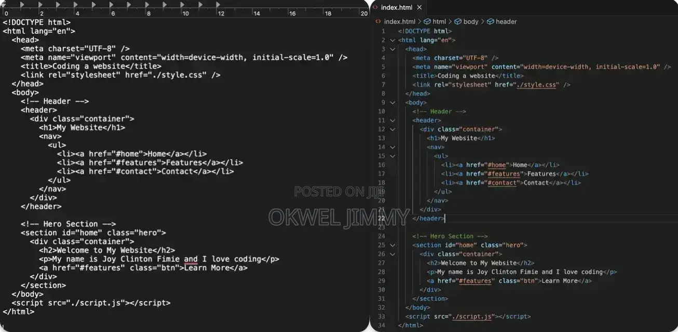Follow the ./script.js link on line 33

[x=472, y=316]
